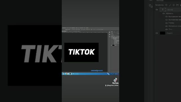Viewport: 181px width, 102px height.
Task: Open the Окно menu
Action: [x=85, y=28]
